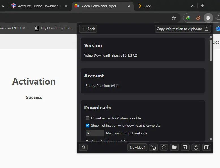Click the No video? button

(137, 147)
